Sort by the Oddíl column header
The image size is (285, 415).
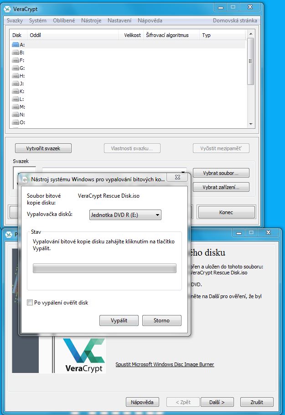73,35
